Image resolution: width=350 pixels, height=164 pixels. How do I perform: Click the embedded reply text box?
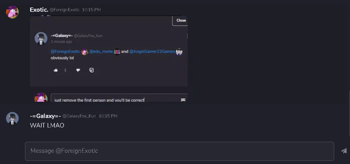click(119, 99)
